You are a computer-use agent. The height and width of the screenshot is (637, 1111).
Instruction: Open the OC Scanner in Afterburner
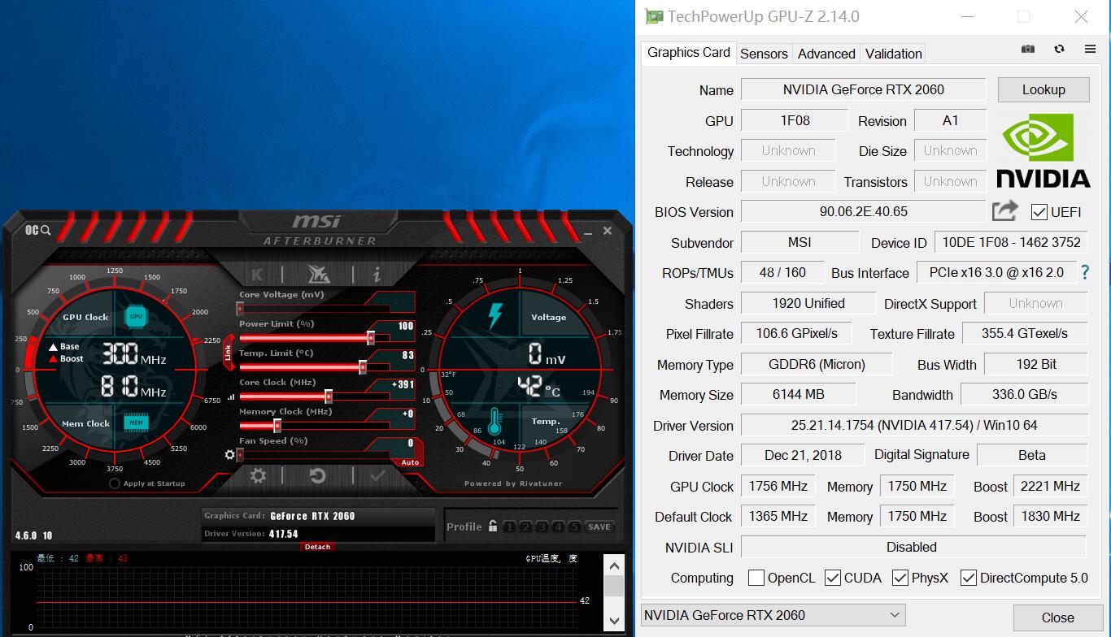point(37,230)
